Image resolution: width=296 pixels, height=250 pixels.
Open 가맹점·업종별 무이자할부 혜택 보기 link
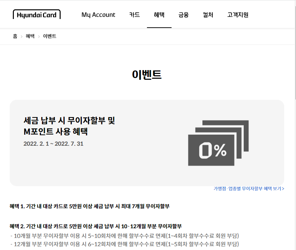coord(249,189)
